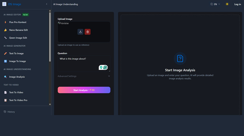
Task: Click the sidebar scroll down arrow
Action: [x=50, y=104]
